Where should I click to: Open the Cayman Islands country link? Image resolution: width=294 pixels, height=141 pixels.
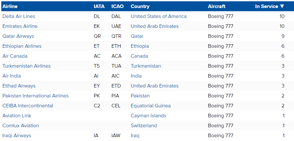click(x=149, y=116)
